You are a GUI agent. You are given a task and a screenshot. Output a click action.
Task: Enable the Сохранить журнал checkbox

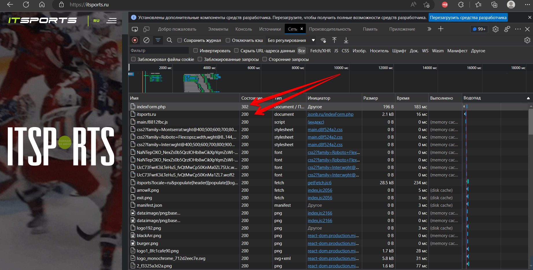180,40
